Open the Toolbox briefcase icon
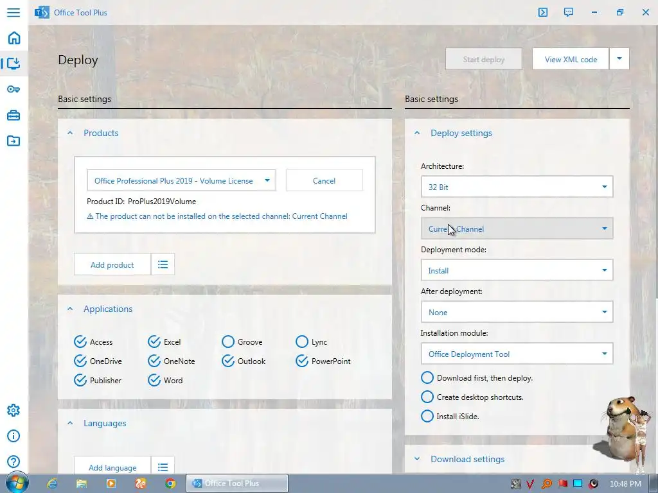The height and width of the screenshot is (493, 658). tap(13, 115)
